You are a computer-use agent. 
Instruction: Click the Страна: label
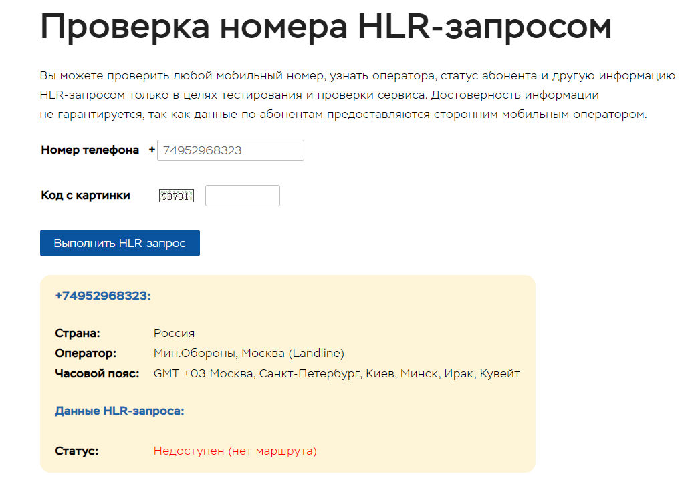[78, 334]
